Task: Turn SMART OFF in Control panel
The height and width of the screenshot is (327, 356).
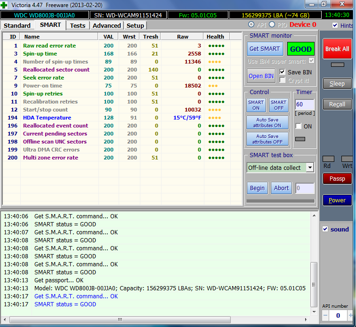Action: coord(278,105)
